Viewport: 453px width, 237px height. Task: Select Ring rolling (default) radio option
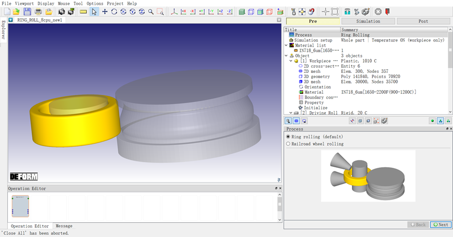[x=288, y=136]
